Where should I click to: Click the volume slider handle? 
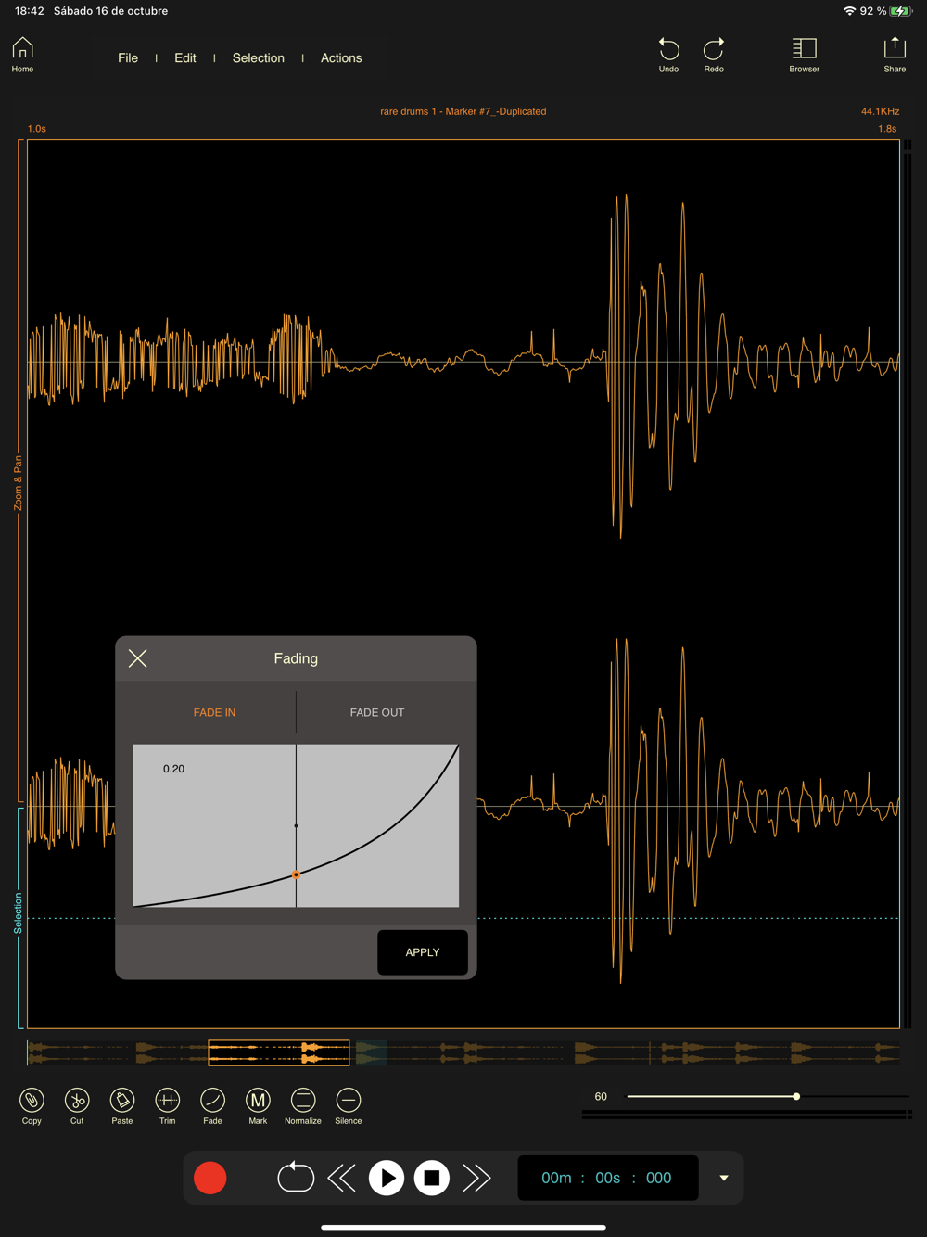796,1096
